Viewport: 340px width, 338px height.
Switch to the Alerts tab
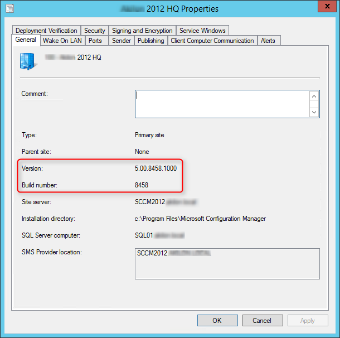click(269, 41)
